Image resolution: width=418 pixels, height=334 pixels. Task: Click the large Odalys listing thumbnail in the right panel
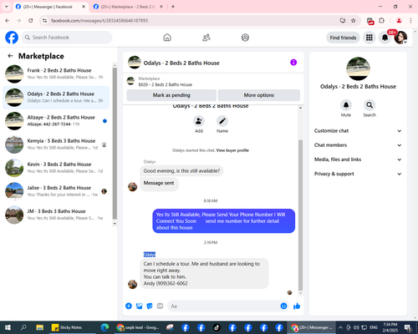(x=358, y=68)
